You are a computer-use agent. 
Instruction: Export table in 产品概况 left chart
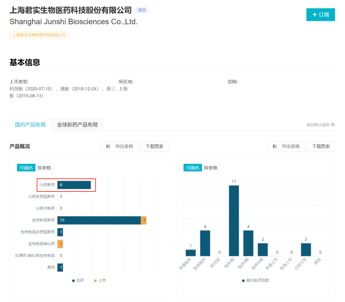[119, 146]
